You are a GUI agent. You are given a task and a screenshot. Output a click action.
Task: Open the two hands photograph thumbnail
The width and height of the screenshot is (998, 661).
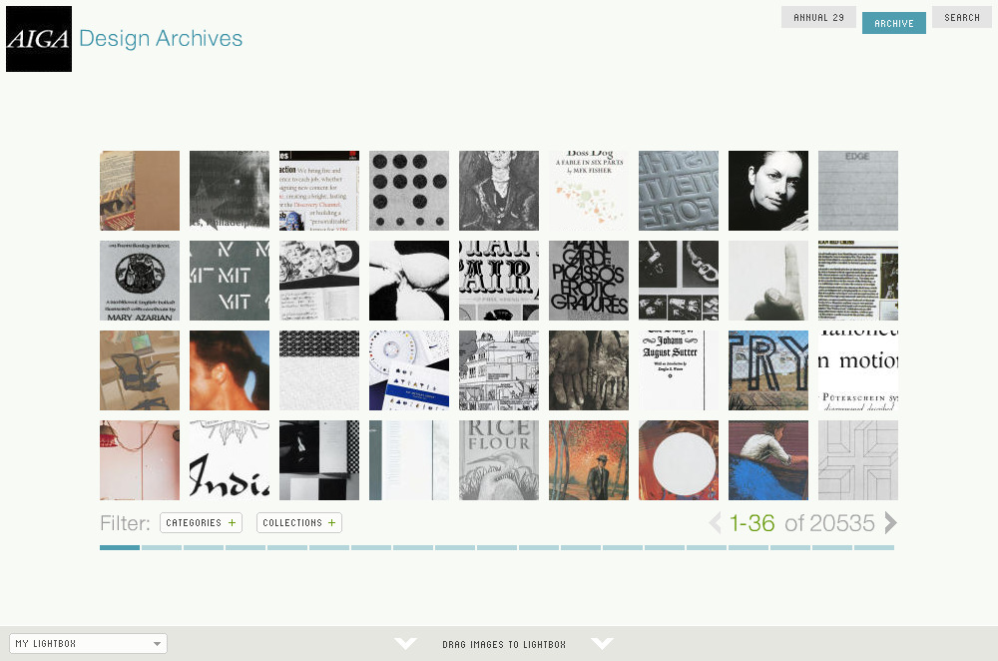tap(589, 370)
